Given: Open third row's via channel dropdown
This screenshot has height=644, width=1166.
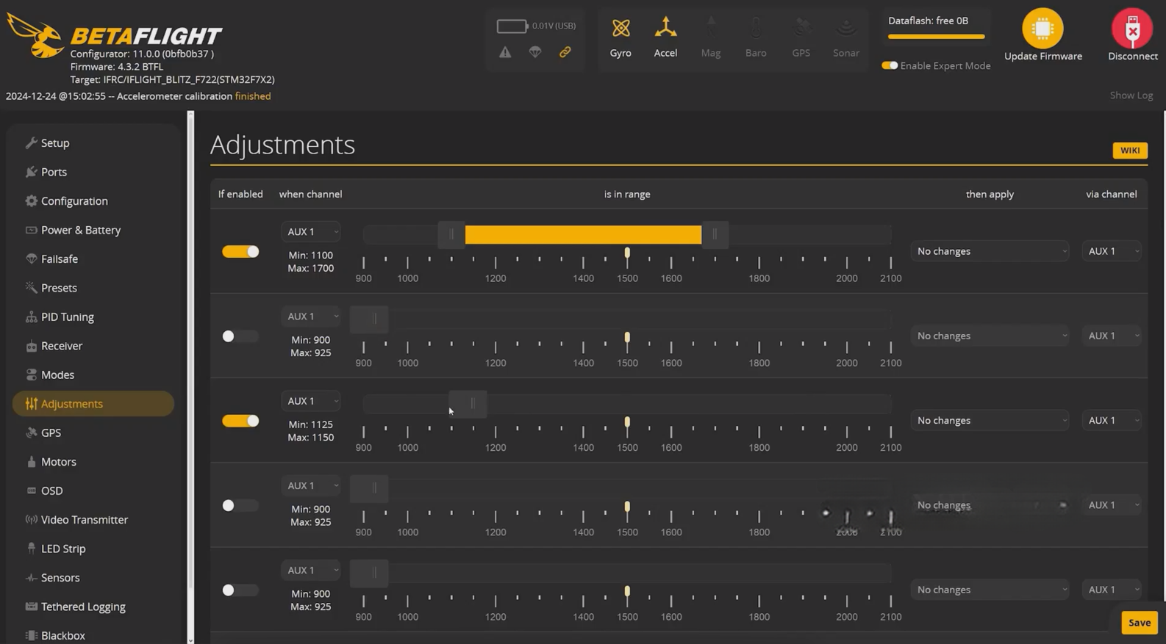Looking at the screenshot, I should point(1112,421).
